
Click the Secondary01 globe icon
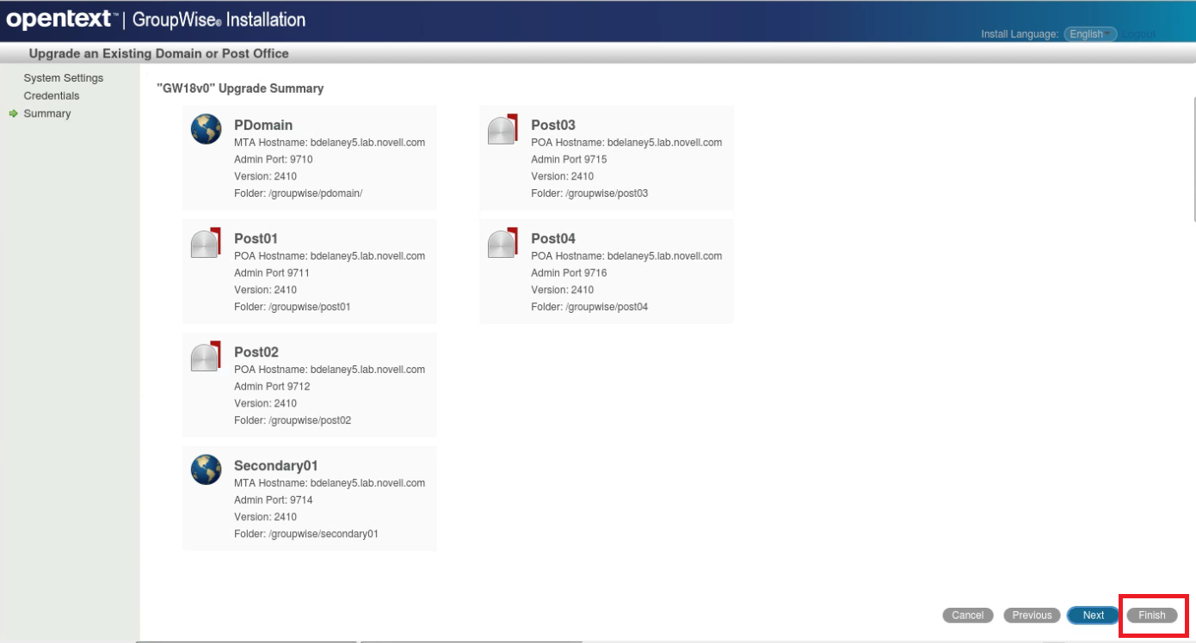[x=206, y=469]
